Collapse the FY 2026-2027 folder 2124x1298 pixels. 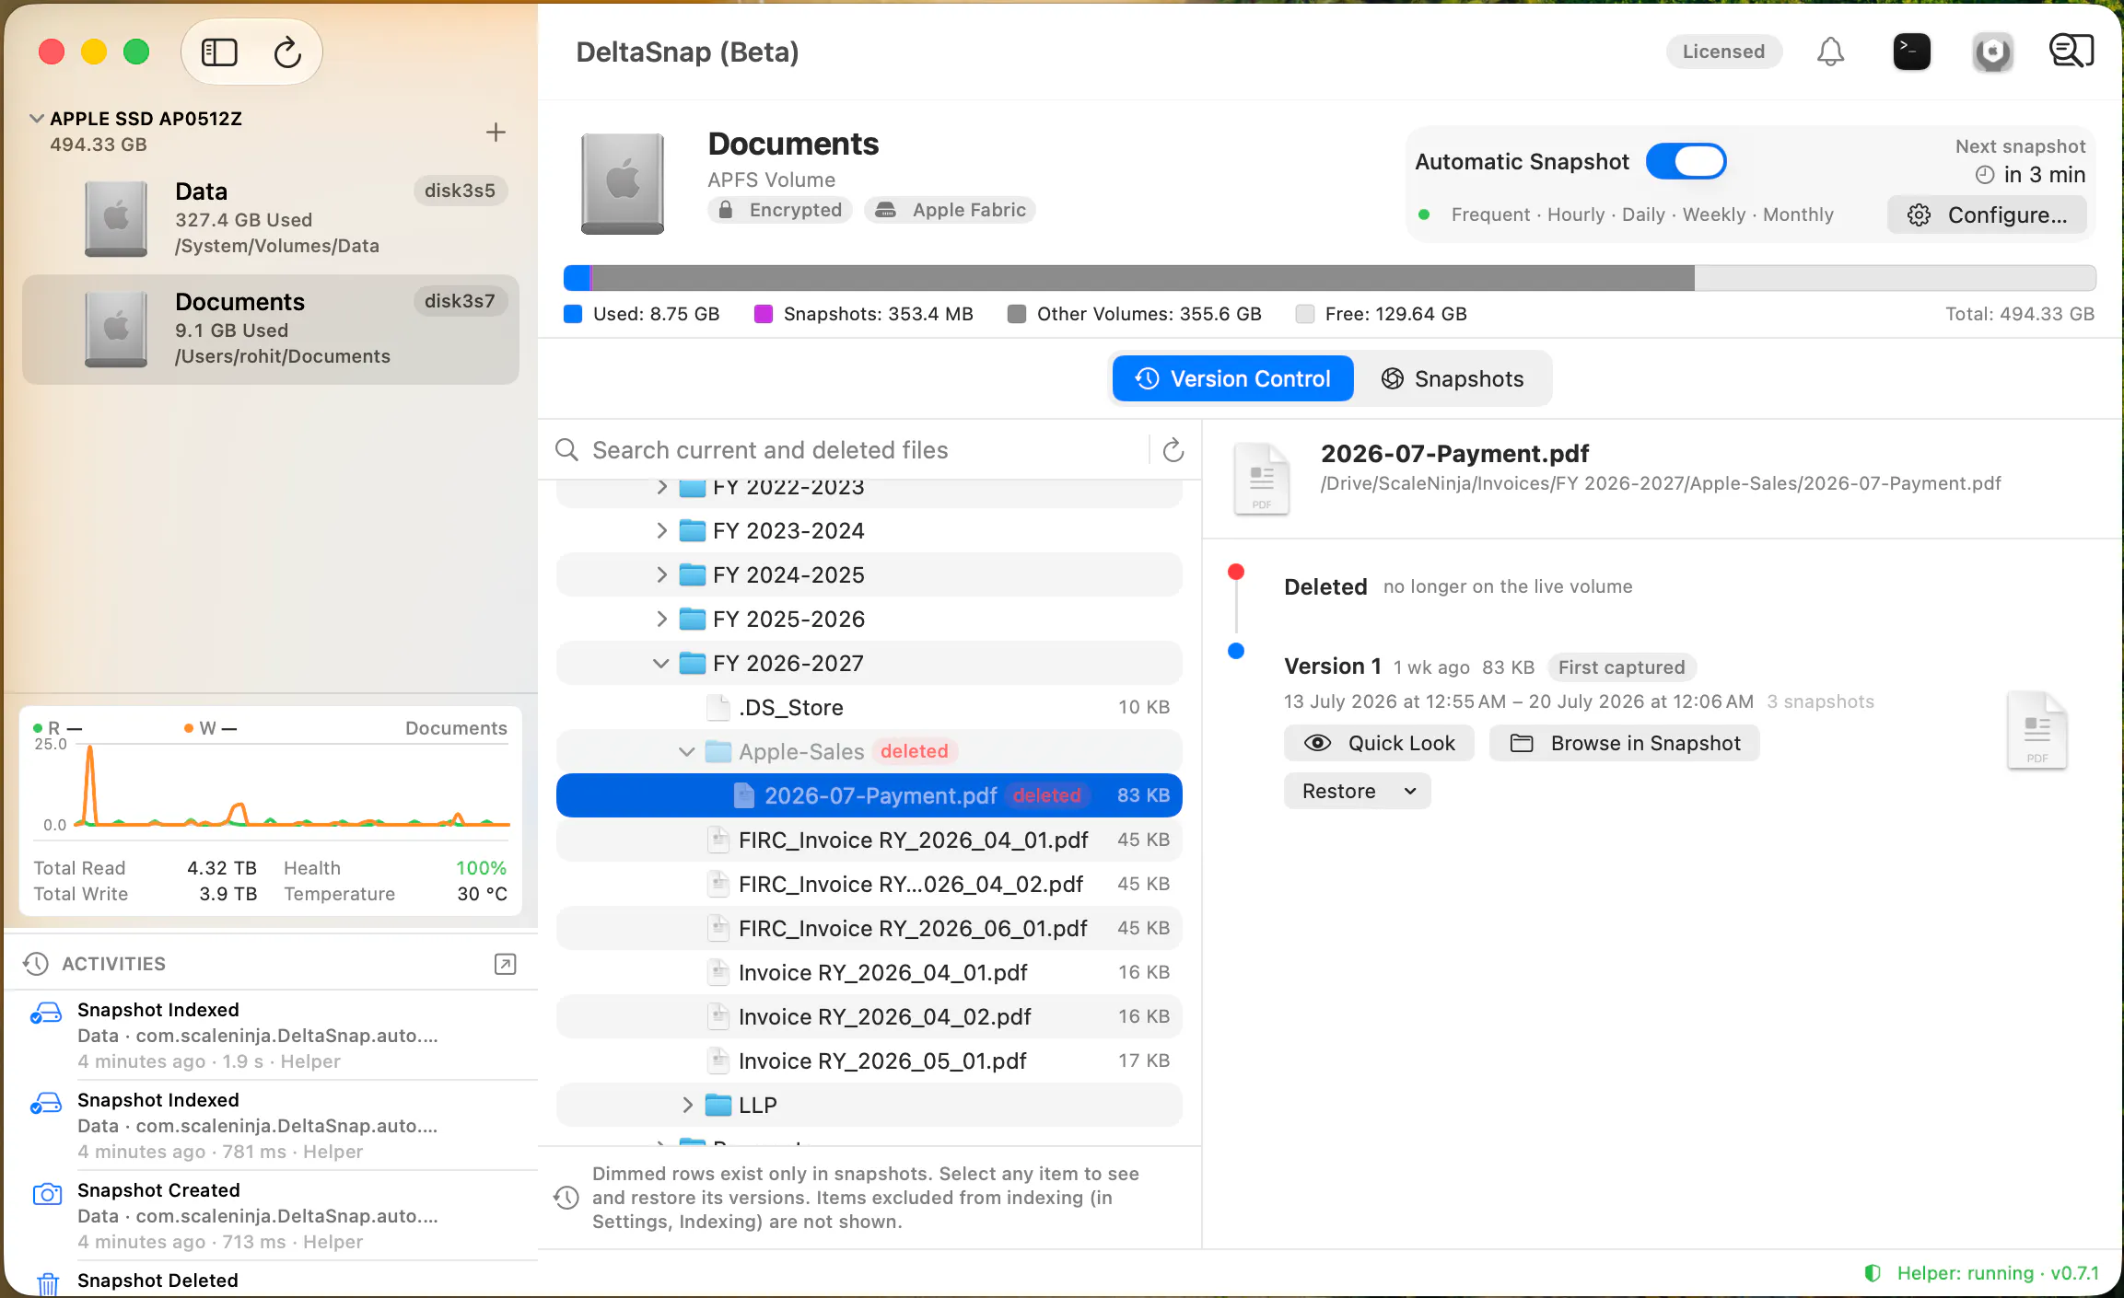[661, 663]
